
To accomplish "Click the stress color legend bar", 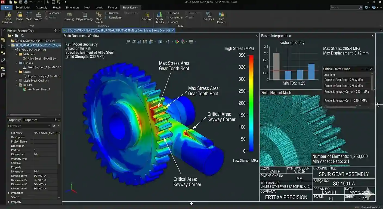I will tap(251, 103).
